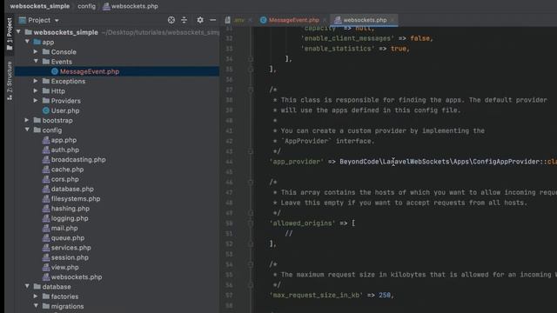This screenshot has height=313, width=557.
Task: Collapse the database folder
Action: (27, 286)
